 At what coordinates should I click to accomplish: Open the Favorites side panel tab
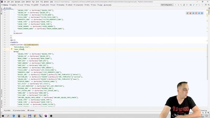(1, 104)
